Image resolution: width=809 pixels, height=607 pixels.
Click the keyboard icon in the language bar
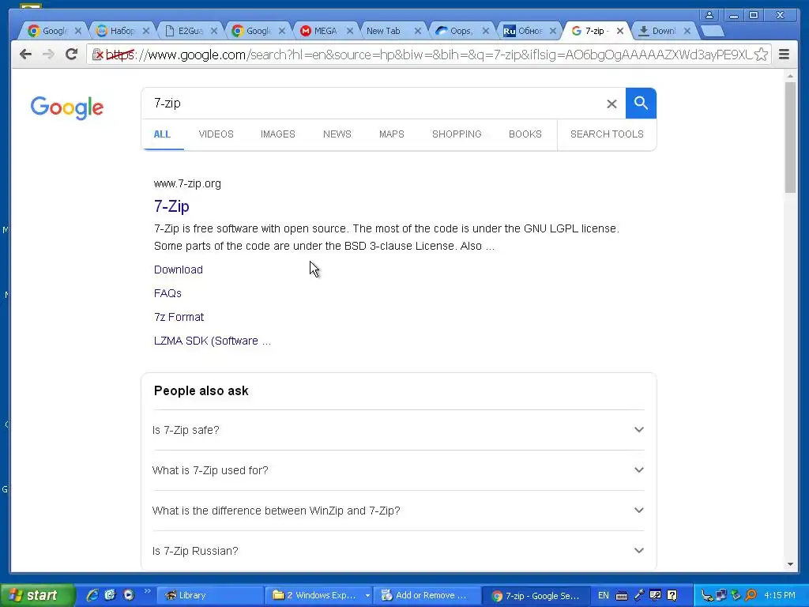pos(622,596)
